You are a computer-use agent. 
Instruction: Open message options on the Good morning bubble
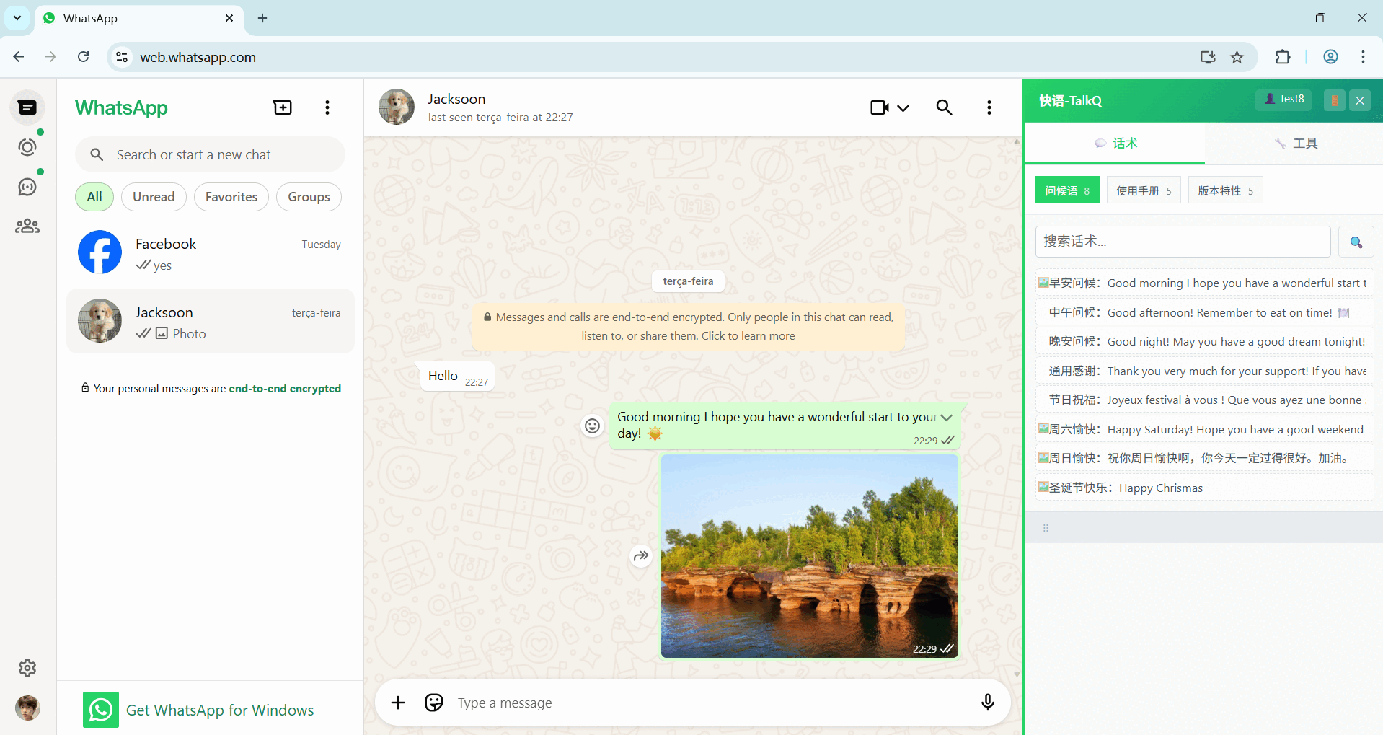(947, 417)
